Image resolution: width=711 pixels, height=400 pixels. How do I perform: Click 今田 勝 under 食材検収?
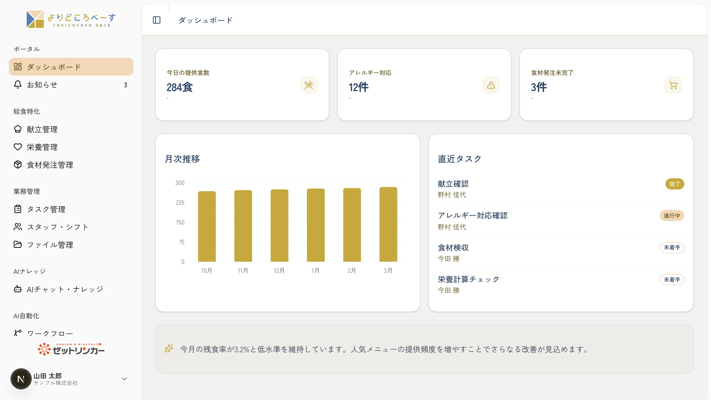coord(449,259)
